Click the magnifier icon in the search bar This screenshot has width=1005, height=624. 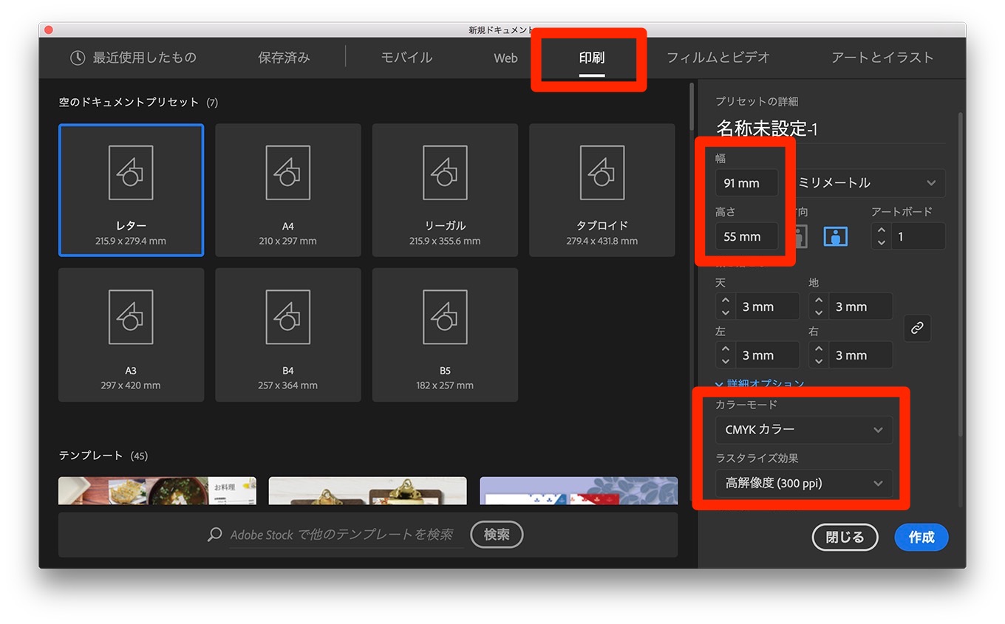(x=215, y=534)
